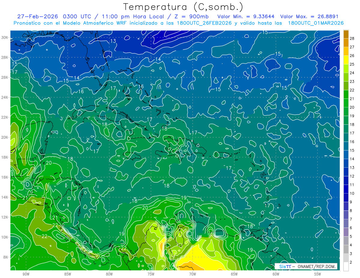Click the 22N latitude axis label
This screenshot has height=278, width=360.
tap(5, 117)
